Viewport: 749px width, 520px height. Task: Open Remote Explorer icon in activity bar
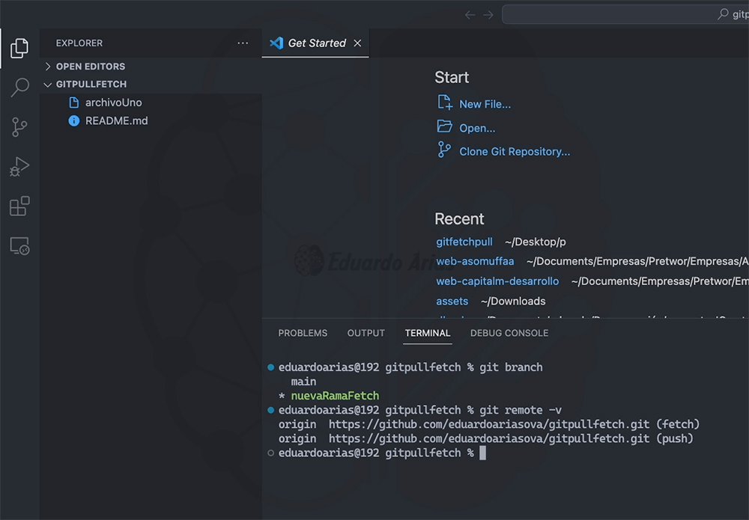pos(19,246)
